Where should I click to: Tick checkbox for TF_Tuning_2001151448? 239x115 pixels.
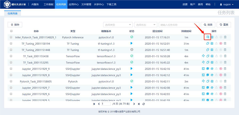[11, 50]
